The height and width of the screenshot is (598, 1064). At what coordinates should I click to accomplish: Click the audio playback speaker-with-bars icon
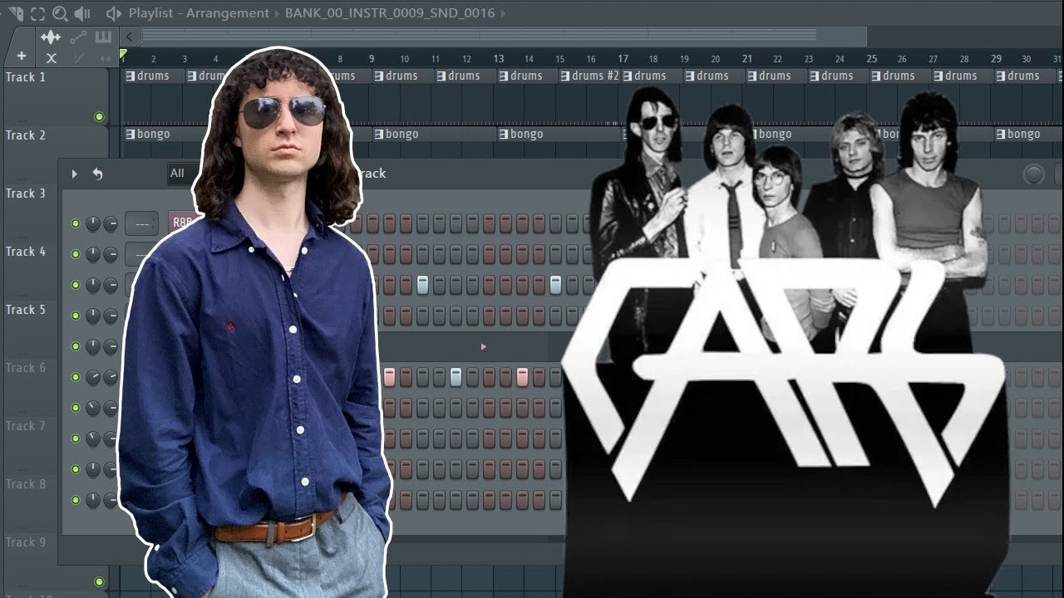[x=82, y=14]
